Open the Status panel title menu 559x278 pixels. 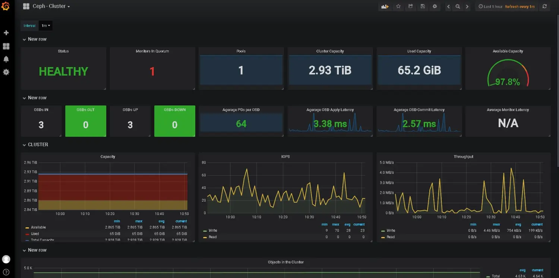63,51
